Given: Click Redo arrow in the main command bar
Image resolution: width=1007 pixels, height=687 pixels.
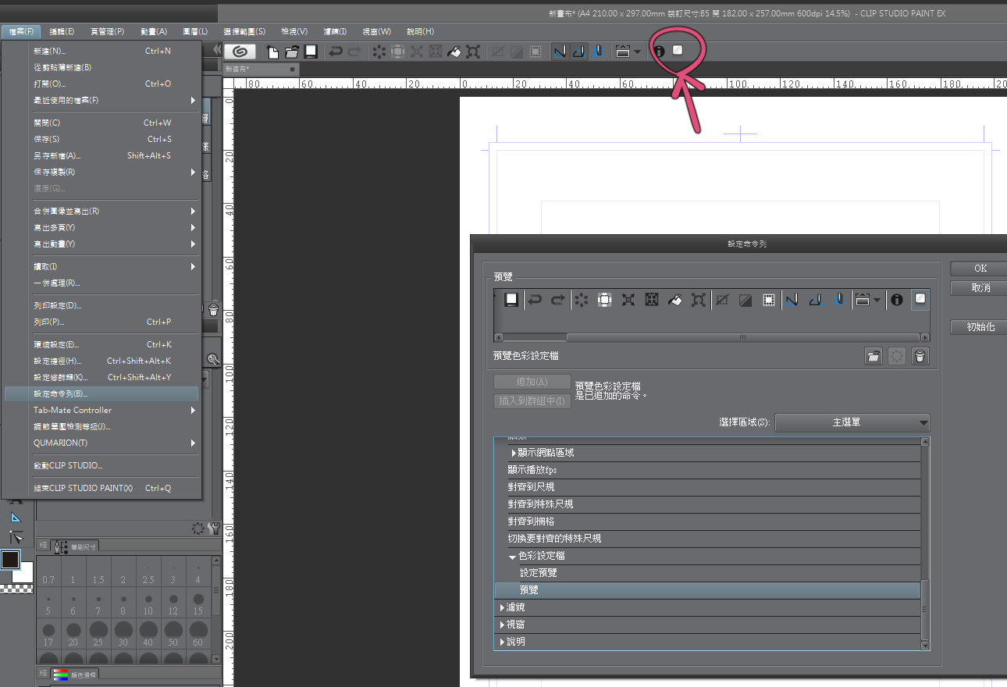Looking at the screenshot, I should pyautogui.click(x=354, y=52).
